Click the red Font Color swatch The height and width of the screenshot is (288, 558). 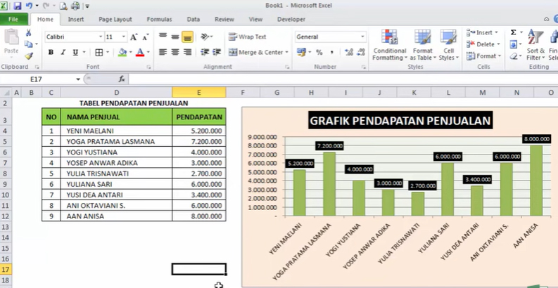pos(139,53)
